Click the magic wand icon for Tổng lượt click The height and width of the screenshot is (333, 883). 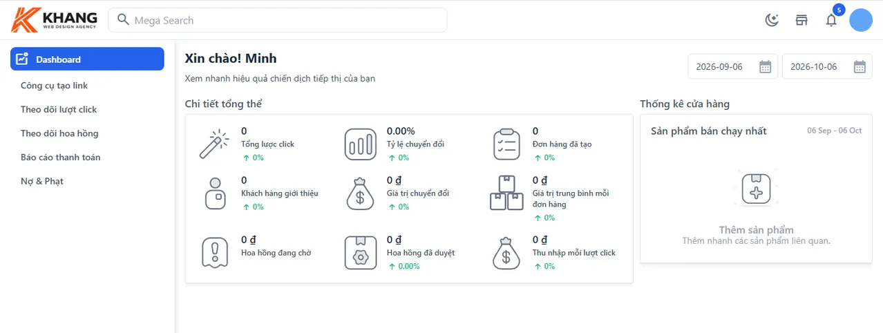tap(213, 144)
